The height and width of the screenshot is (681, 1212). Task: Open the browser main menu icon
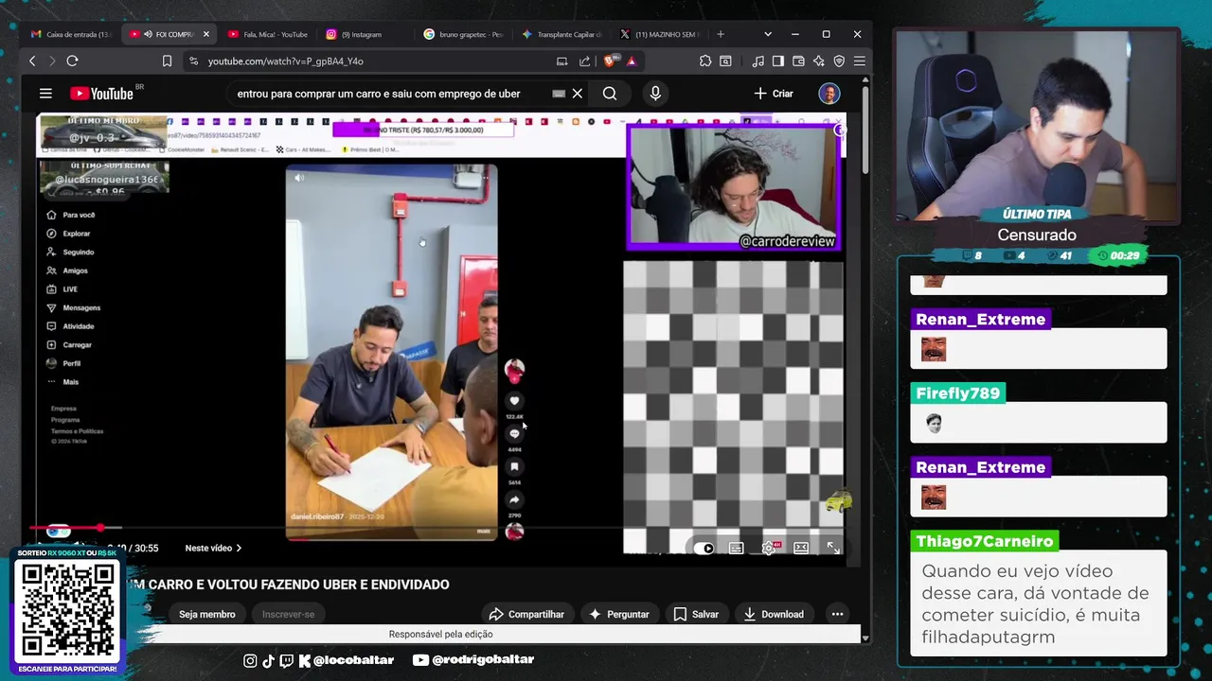(859, 61)
